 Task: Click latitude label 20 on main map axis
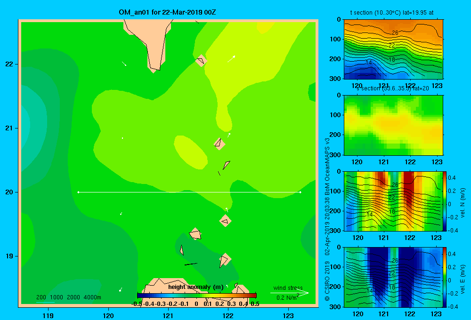tap(9, 192)
